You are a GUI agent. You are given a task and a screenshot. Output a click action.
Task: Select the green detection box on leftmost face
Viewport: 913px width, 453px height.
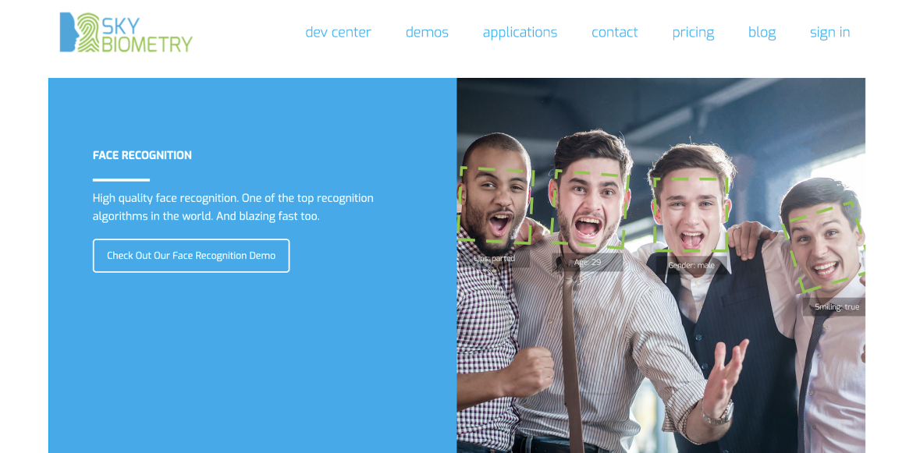[x=496, y=205]
